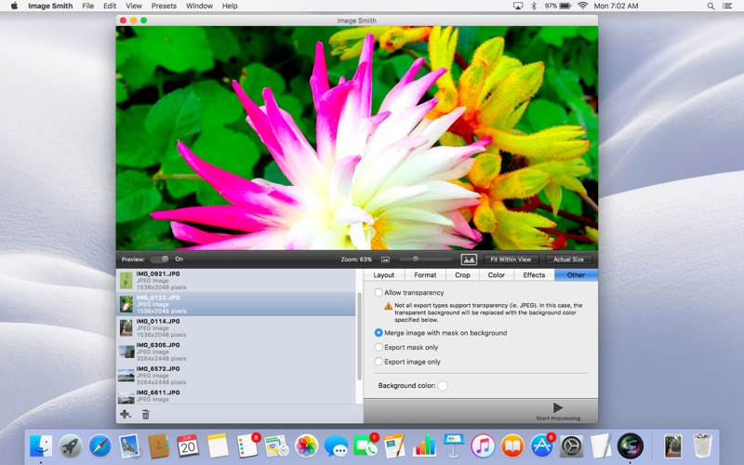Click the transparency warning triangle icon

tap(388, 306)
